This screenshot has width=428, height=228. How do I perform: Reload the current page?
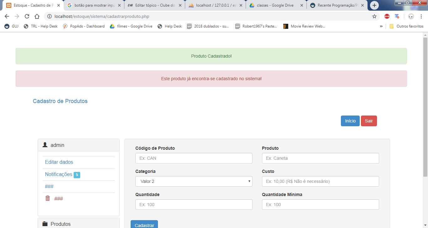click(x=27, y=16)
